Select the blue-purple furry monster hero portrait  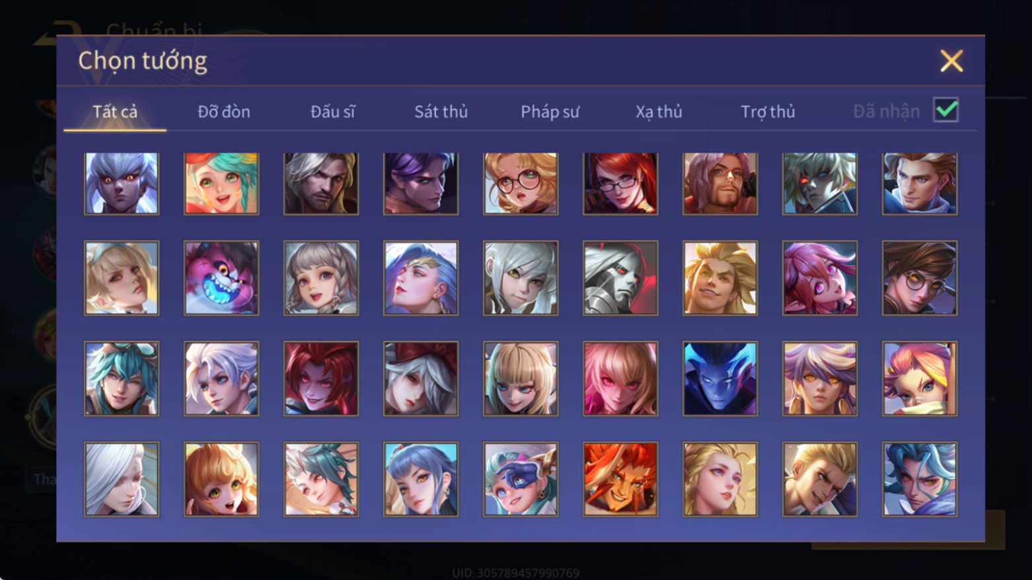point(221,277)
